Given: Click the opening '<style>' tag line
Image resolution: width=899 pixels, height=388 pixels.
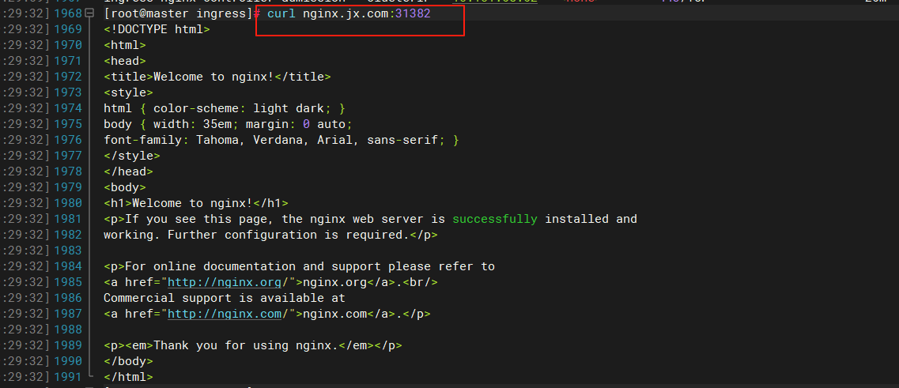Looking at the screenshot, I should pyautogui.click(x=128, y=92).
